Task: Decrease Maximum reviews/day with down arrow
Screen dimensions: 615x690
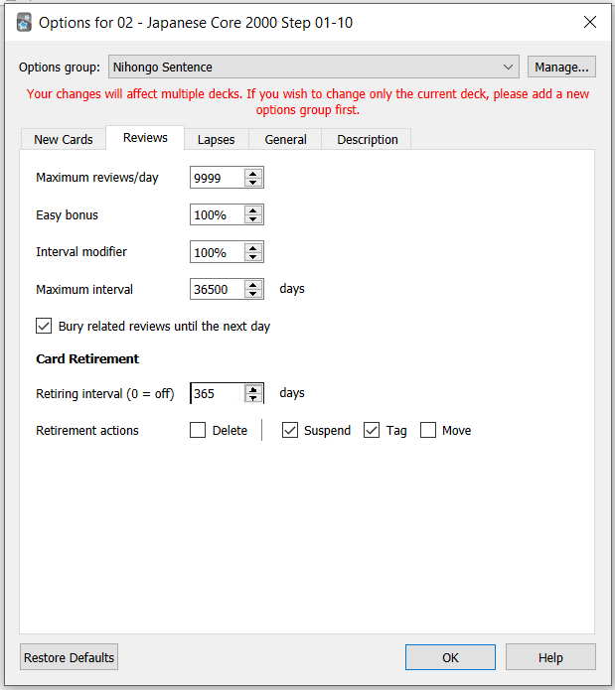Action: 252,183
